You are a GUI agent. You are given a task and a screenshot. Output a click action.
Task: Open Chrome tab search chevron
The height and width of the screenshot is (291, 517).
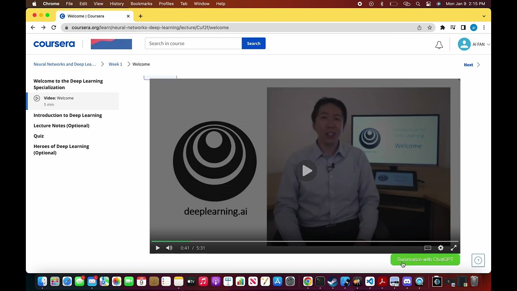coord(484,16)
